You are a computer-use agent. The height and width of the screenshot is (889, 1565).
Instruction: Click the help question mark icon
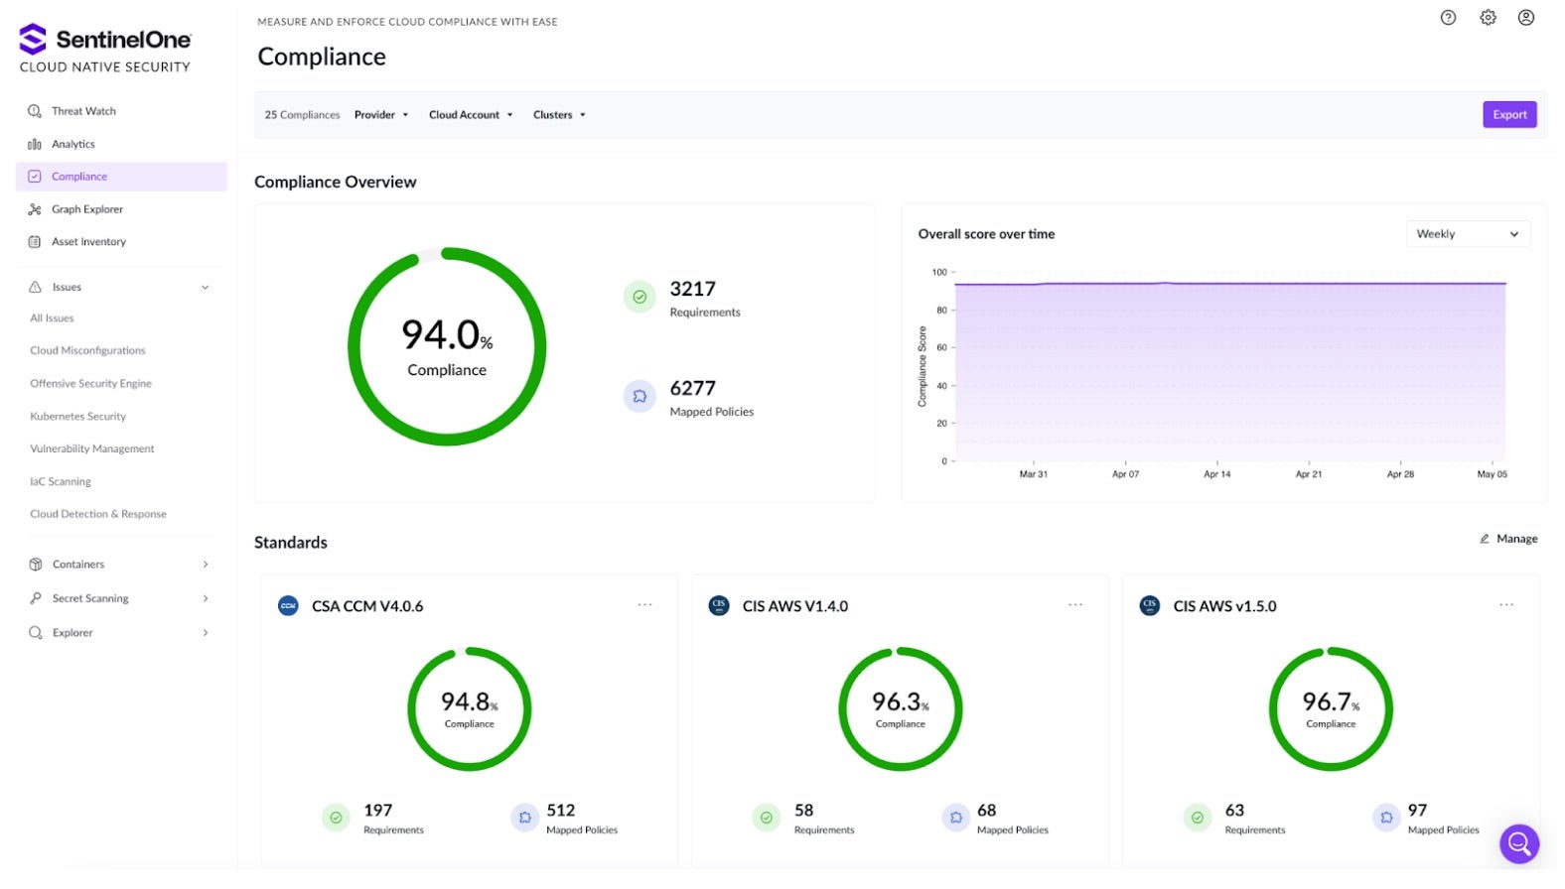(x=1448, y=18)
